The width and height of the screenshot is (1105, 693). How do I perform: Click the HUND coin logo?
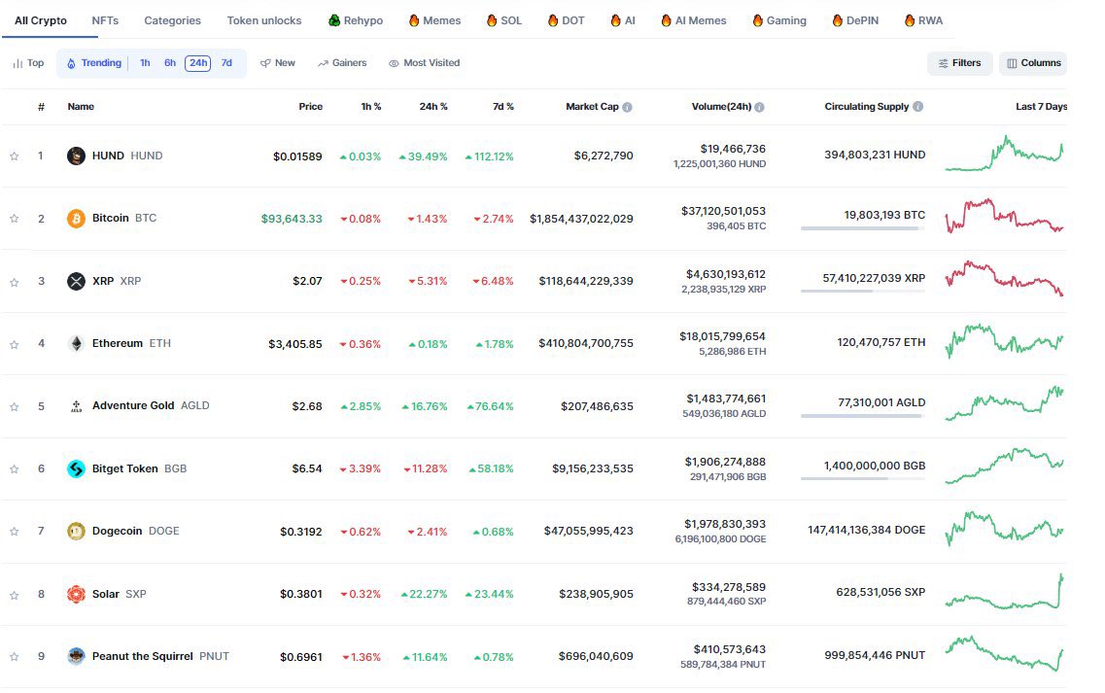76,156
